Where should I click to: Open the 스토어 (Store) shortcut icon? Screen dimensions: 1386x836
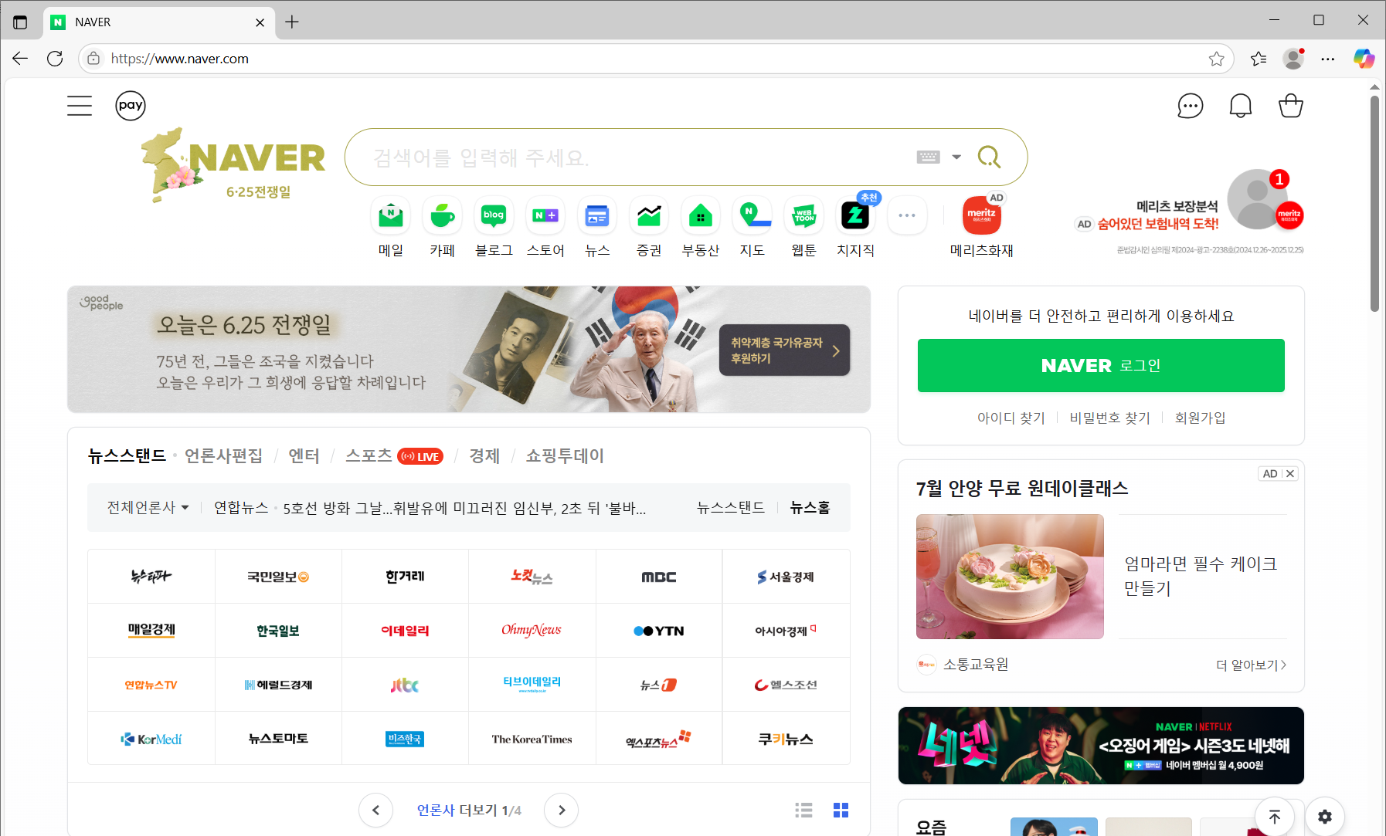(545, 215)
